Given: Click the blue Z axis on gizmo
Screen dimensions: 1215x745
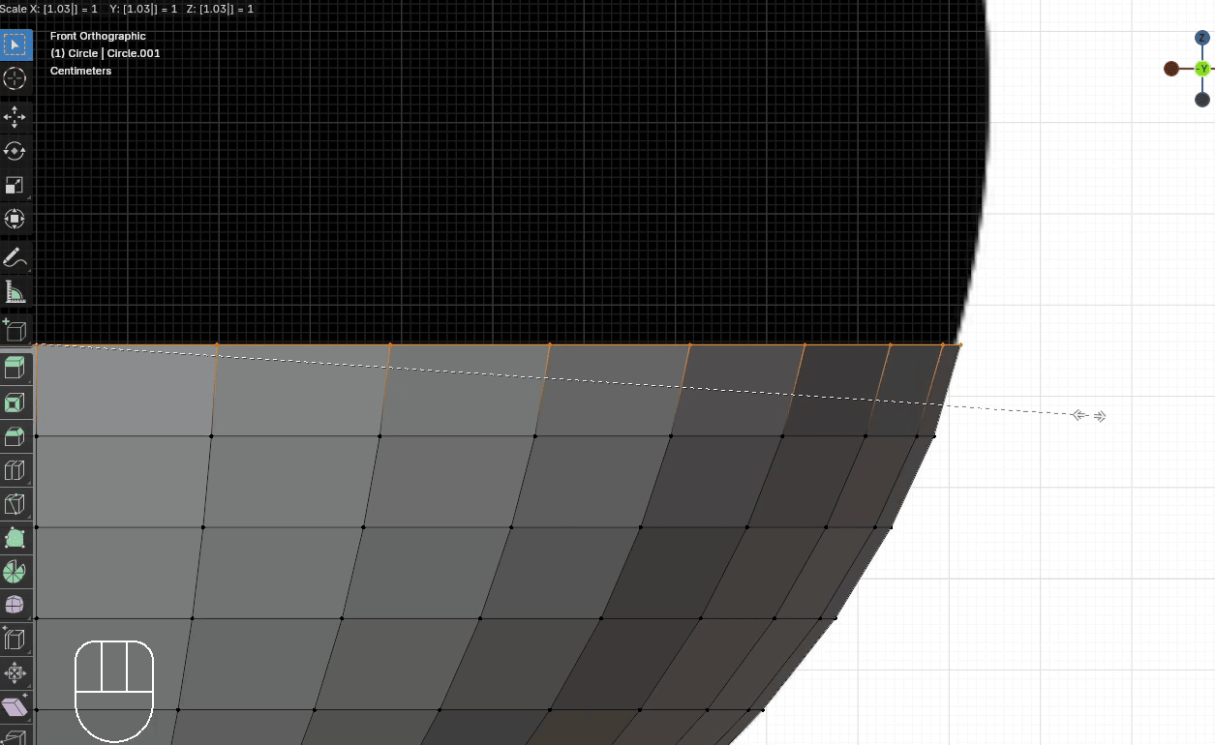Looking at the screenshot, I should pos(1201,38).
